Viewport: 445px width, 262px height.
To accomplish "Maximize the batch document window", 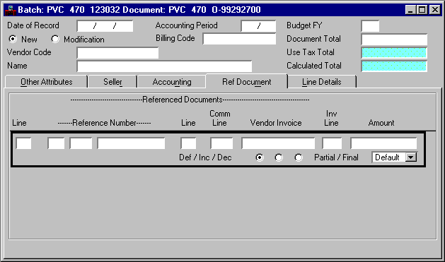I will pyautogui.click(x=422, y=10).
